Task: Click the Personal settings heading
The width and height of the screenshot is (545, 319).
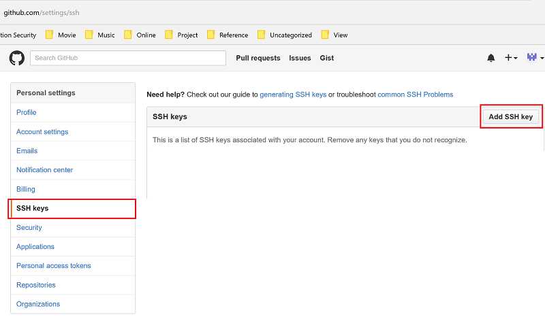Action: [46, 93]
